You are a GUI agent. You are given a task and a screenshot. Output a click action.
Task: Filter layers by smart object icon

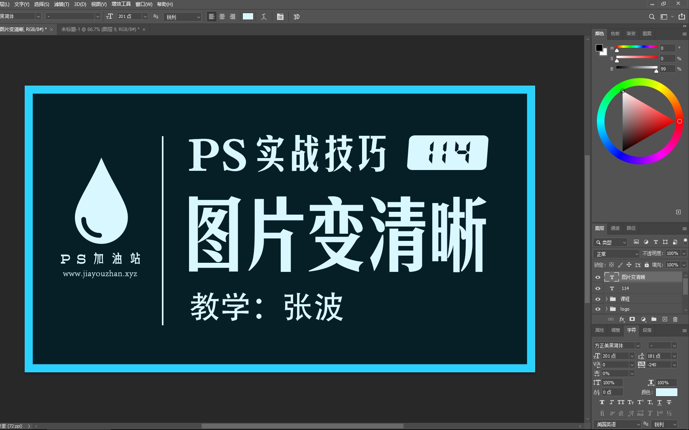pos(675,242)
